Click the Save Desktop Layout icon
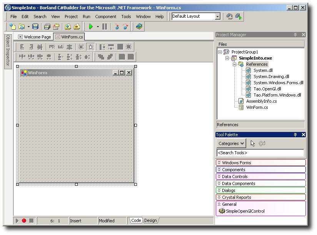Image resolution: width=317 pixels, height=235 pixels. pyautogui.click(x=229, y=17)
